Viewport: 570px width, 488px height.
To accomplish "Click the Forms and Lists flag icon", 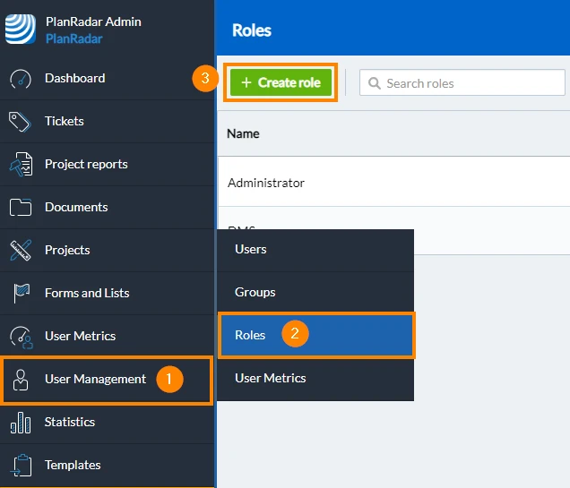I will [22, 293].
